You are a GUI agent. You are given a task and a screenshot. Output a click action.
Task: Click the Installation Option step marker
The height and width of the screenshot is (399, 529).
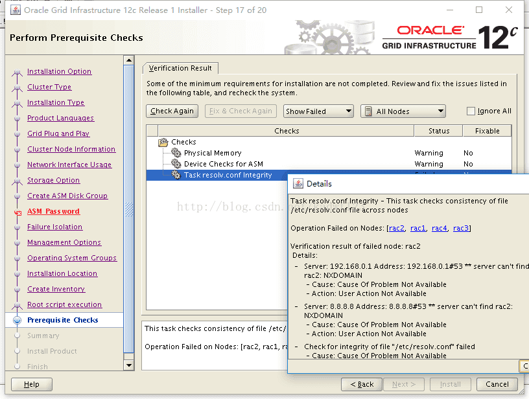pos(17,72)
